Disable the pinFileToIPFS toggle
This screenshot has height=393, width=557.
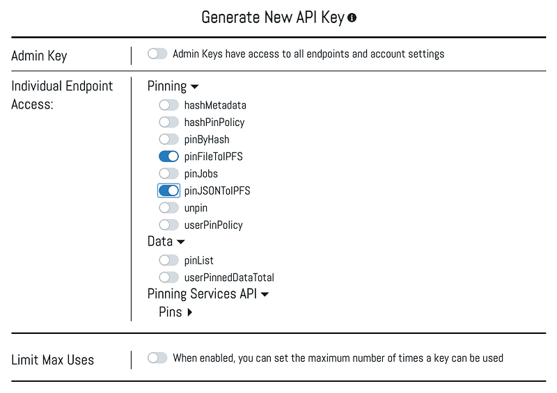[168, 157]
